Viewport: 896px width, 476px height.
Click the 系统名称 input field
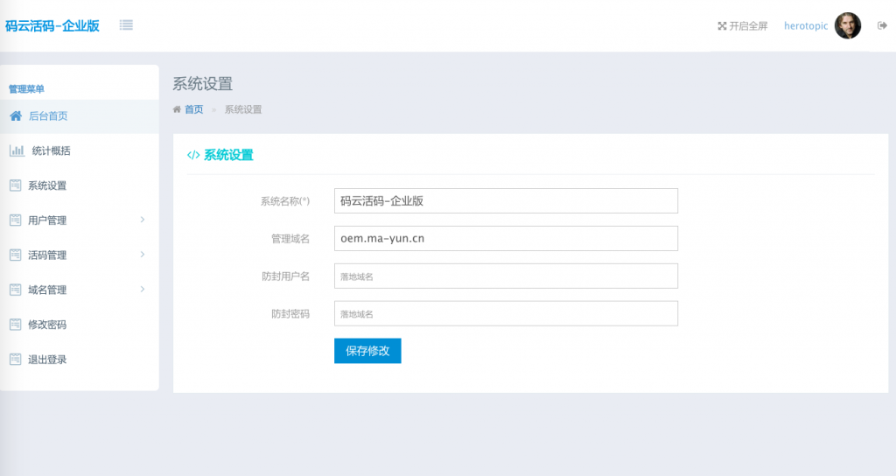click(506, 200)
